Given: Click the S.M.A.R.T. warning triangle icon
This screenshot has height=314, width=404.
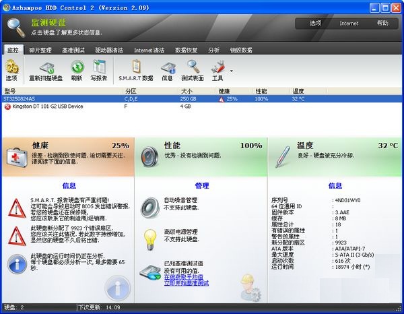Looking at the screenshot, I should pyautogui.click(x=17, y=208).
